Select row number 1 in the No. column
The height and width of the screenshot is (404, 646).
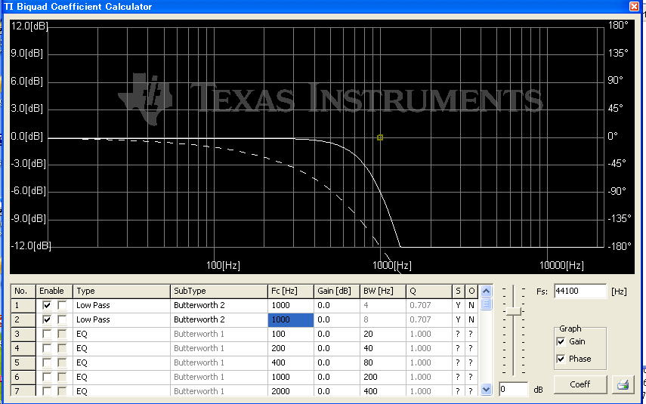coord(23,305)
